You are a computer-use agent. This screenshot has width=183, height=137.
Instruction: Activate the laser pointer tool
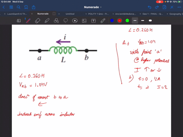tap(103, 21)
